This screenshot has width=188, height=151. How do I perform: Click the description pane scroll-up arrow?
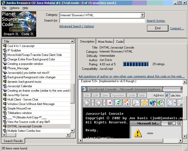tap(185, 82)
